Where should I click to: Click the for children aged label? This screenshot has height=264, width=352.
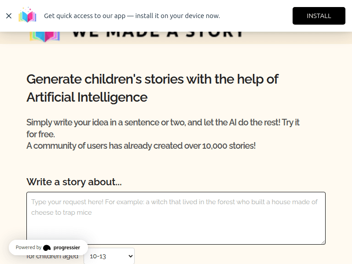52,256
